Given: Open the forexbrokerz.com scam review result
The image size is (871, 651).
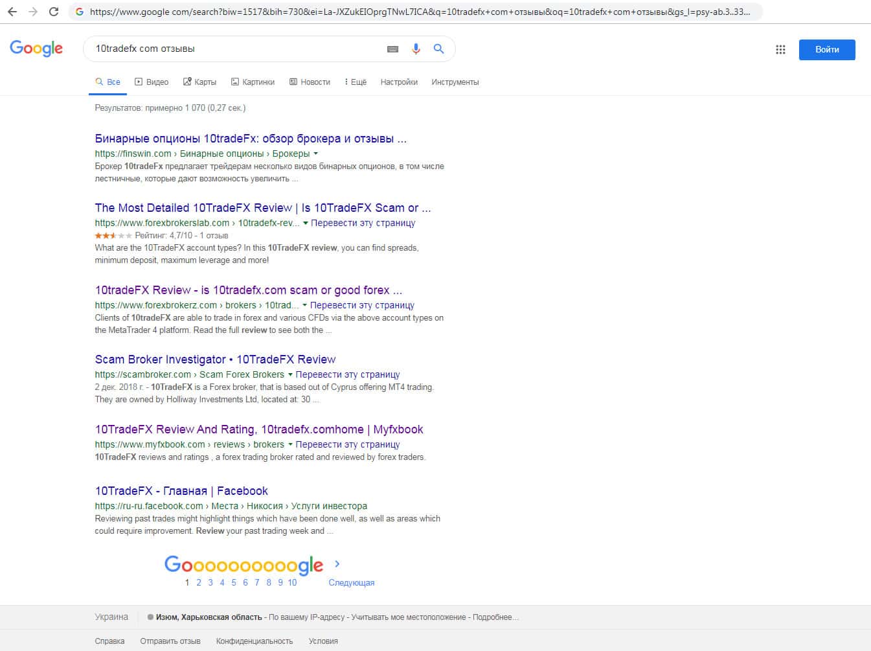Looking at the screenshot, I should (x=249, y=290).
